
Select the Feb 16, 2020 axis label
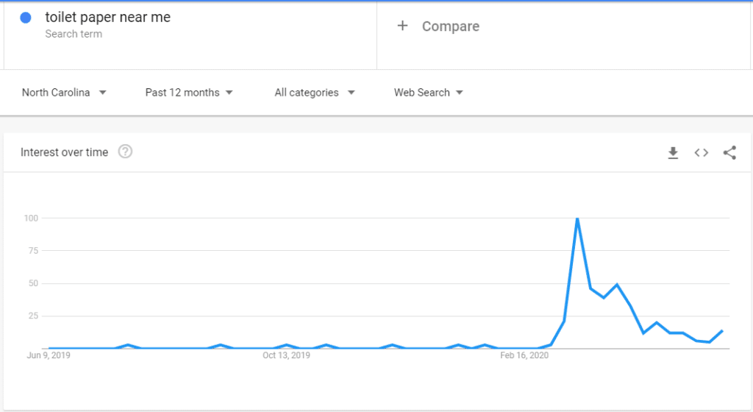[x=524, y=355]
